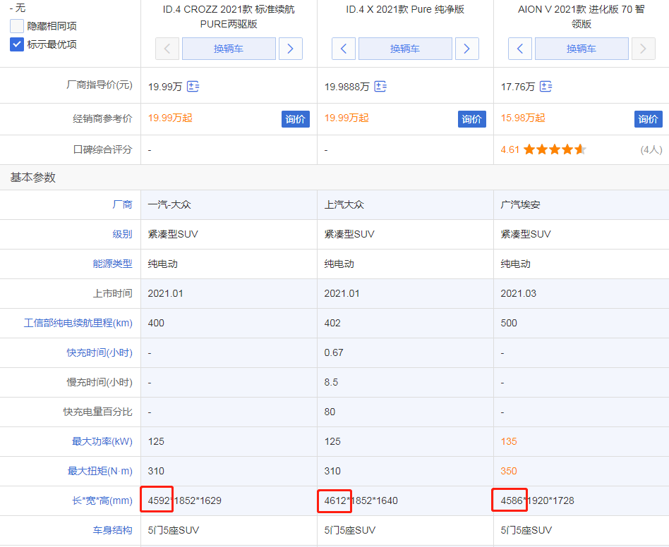Click 换辆车 button under ID.4 X
Viewport: 669px width, 547px height.
click(x=405, y=49)
